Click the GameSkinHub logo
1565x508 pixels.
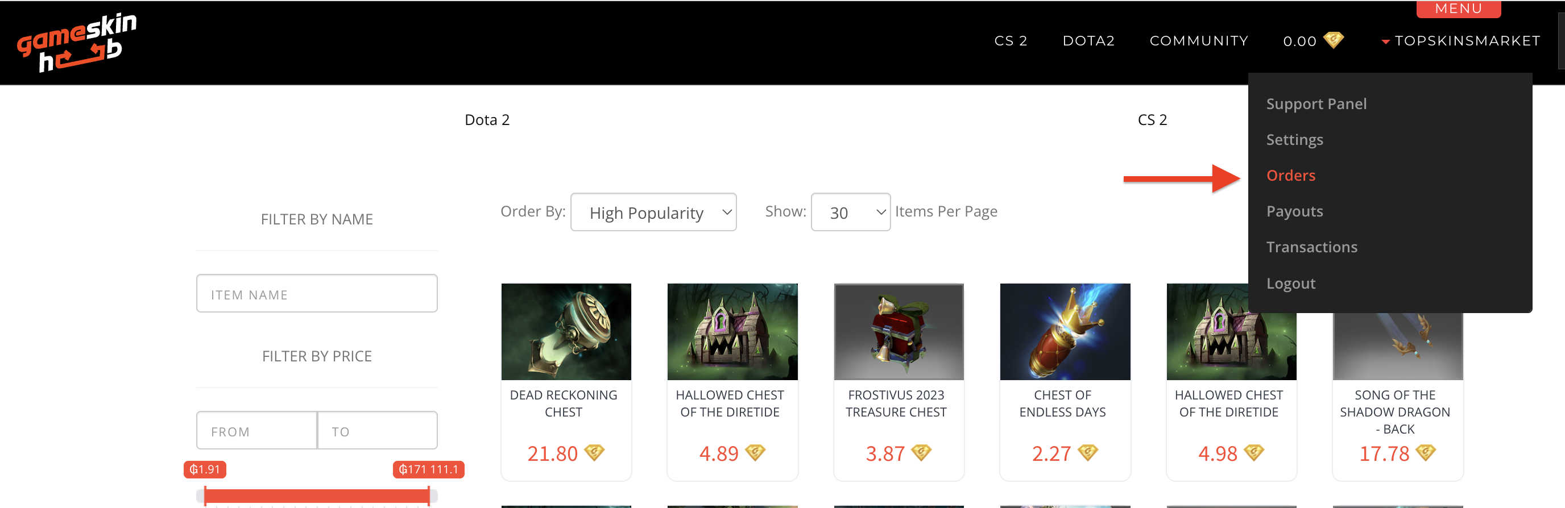(77, 42)
